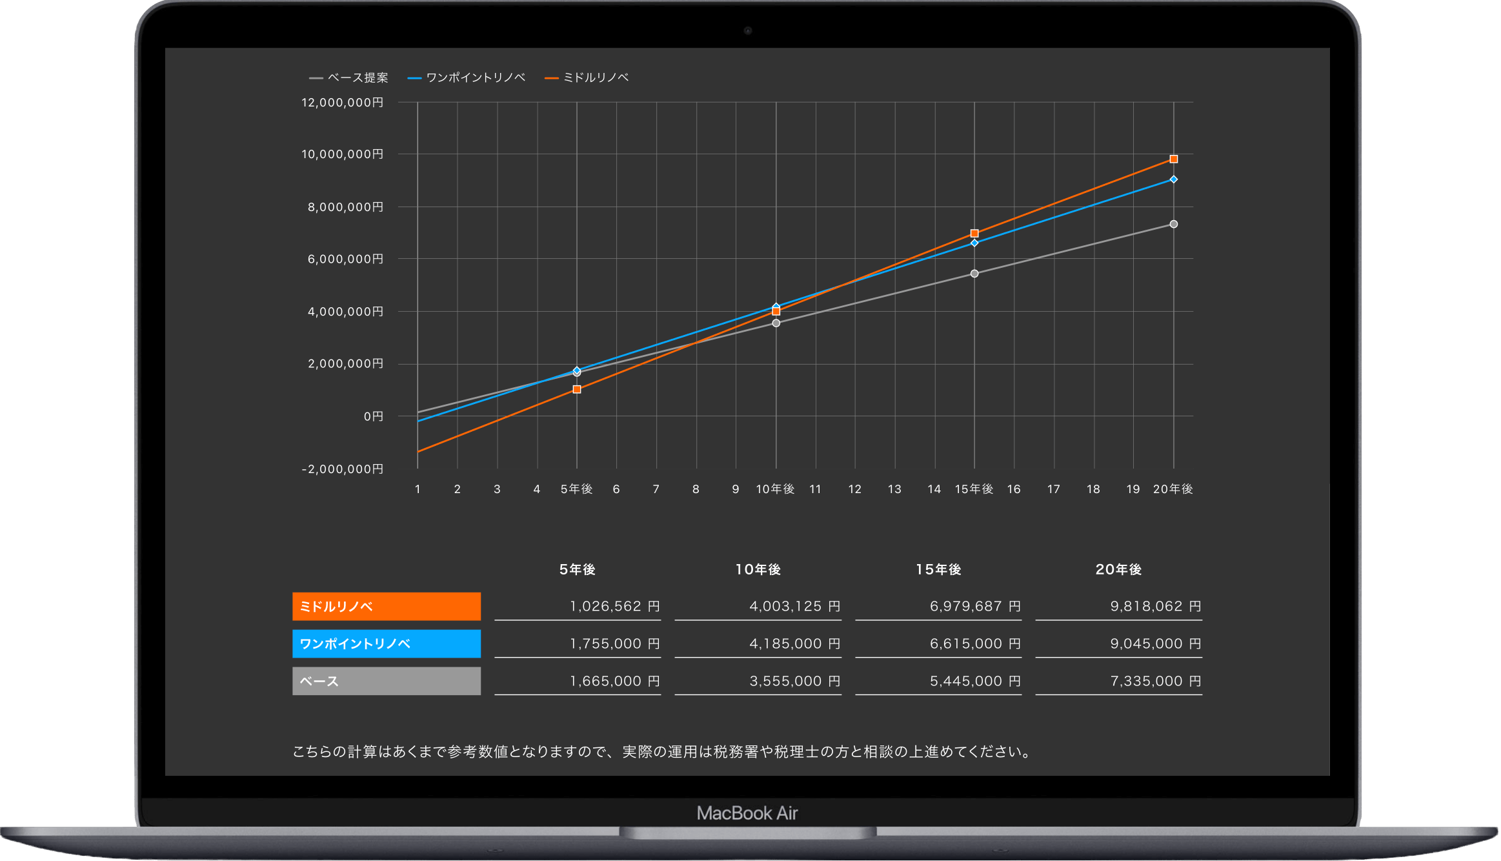Click gray circle marker at 10年後

coord(776,323)
